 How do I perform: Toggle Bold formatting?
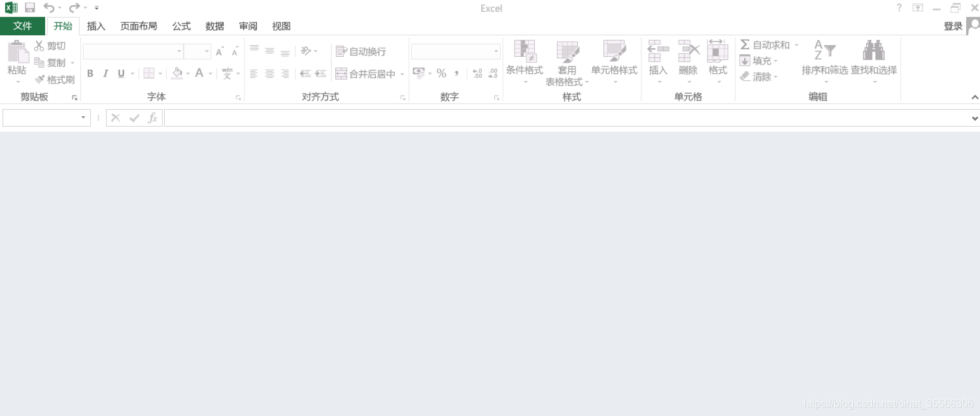pos(90,74)
